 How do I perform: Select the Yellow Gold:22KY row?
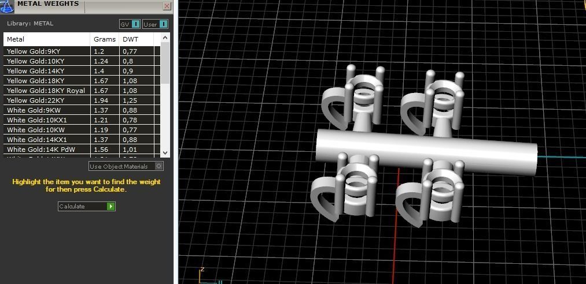pos(82,100)
